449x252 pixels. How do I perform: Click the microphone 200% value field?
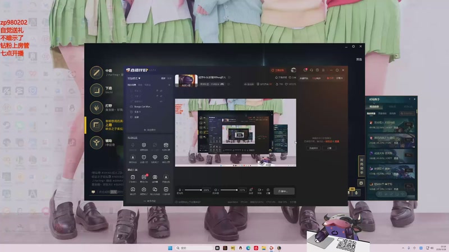[x=206, y=190]
